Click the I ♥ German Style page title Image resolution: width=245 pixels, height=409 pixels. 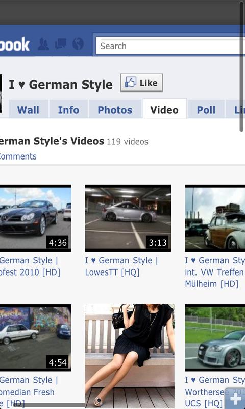coord(61,84)
